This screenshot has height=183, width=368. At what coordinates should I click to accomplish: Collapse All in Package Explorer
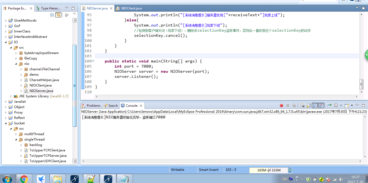point(52,15)
